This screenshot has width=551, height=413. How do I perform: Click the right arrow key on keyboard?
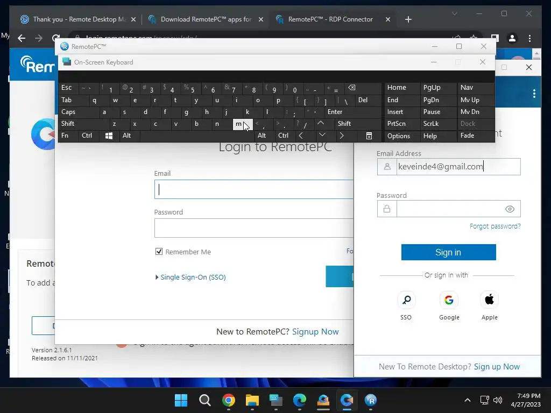[x=342, y=135]
